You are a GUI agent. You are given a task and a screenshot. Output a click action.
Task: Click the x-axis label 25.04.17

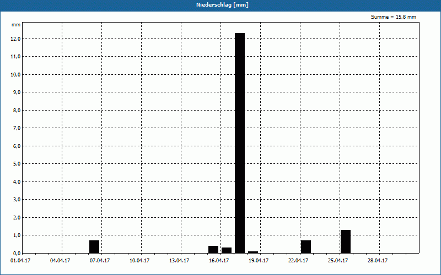click(338, 261)
